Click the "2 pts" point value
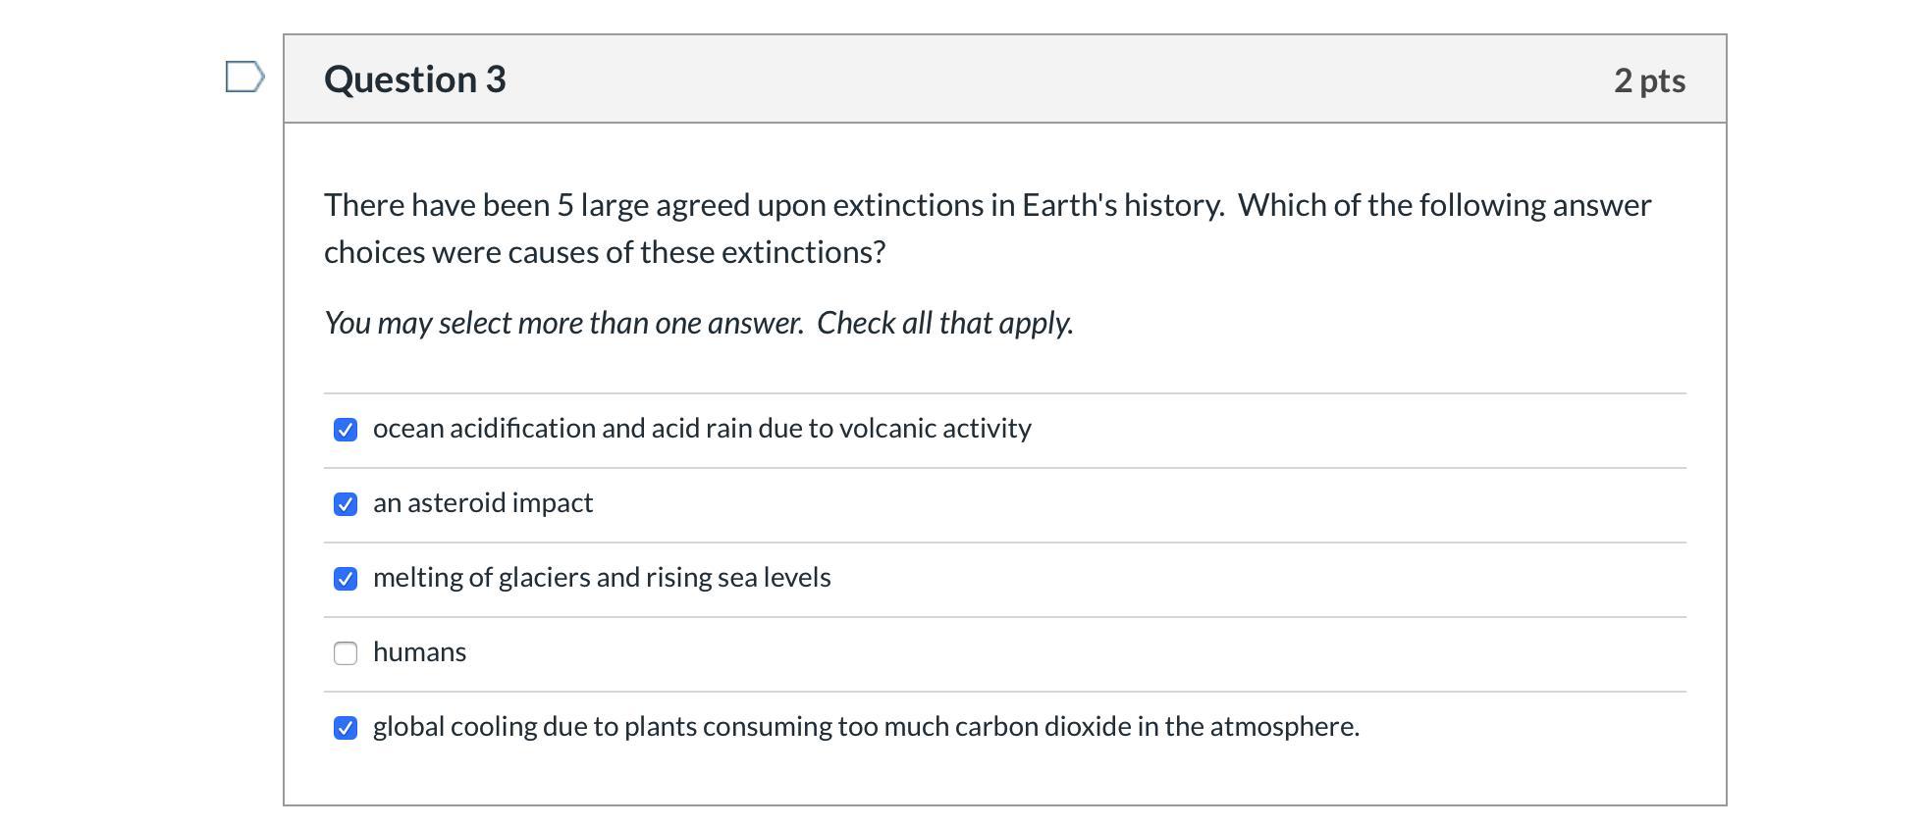This screenshot has height=828, width=1926. pyautogui.click(x=1648, y=80)
